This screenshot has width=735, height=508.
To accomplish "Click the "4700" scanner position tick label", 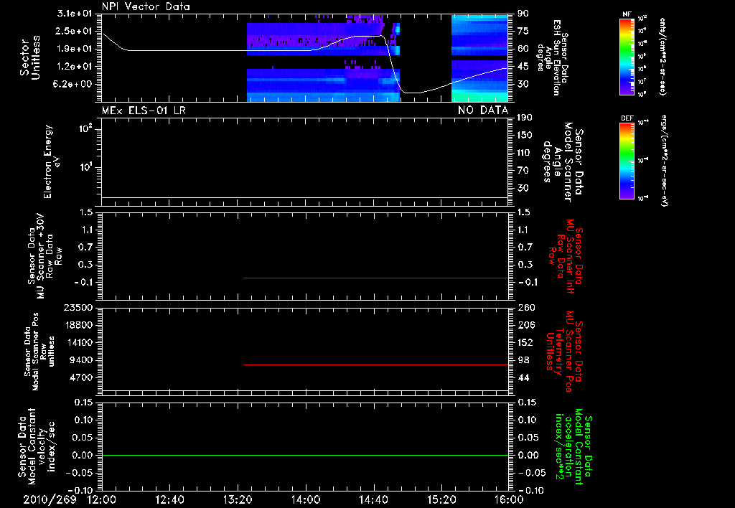I will coord(81,377).
